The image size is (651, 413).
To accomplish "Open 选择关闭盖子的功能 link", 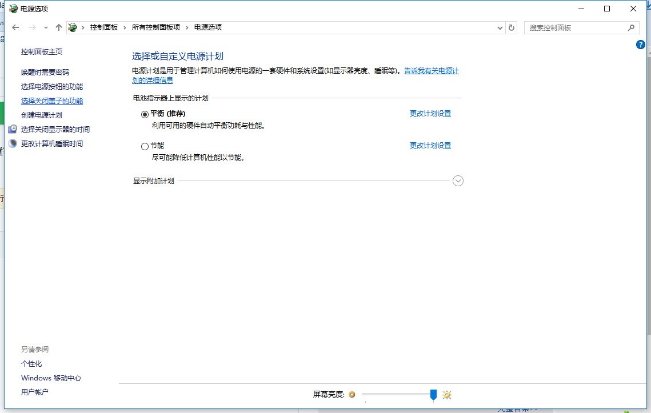I will 52,101.
